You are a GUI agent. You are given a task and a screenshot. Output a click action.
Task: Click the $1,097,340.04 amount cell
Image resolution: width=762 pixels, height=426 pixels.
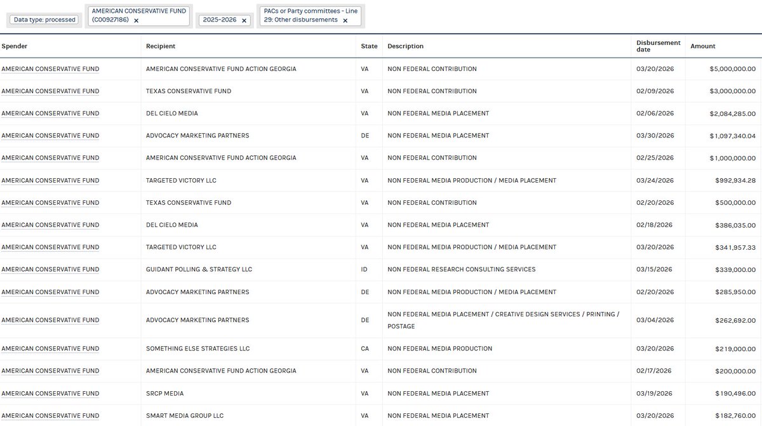(x=733, y=136)
